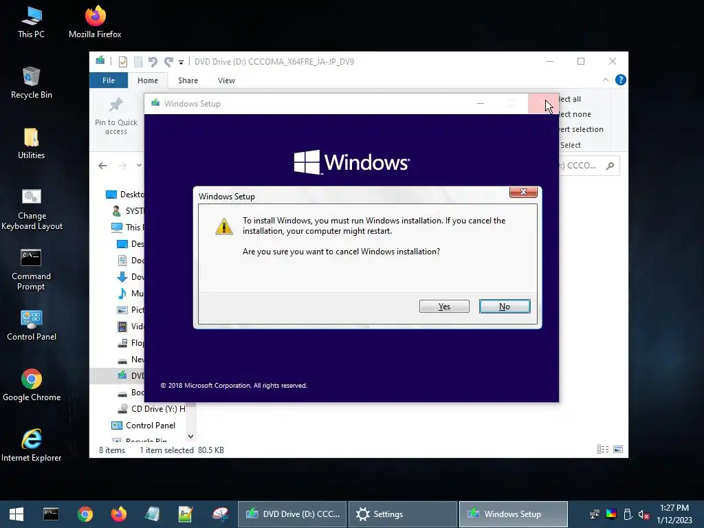
Task: Open the File menu in Explorer
Action: coord(109,80)
